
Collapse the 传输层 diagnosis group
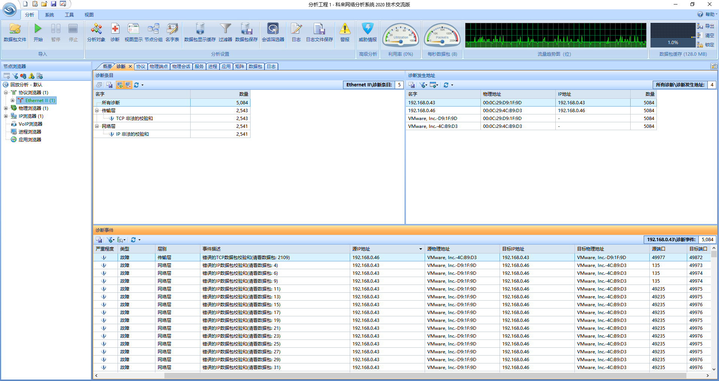click(x=97, y=110)
